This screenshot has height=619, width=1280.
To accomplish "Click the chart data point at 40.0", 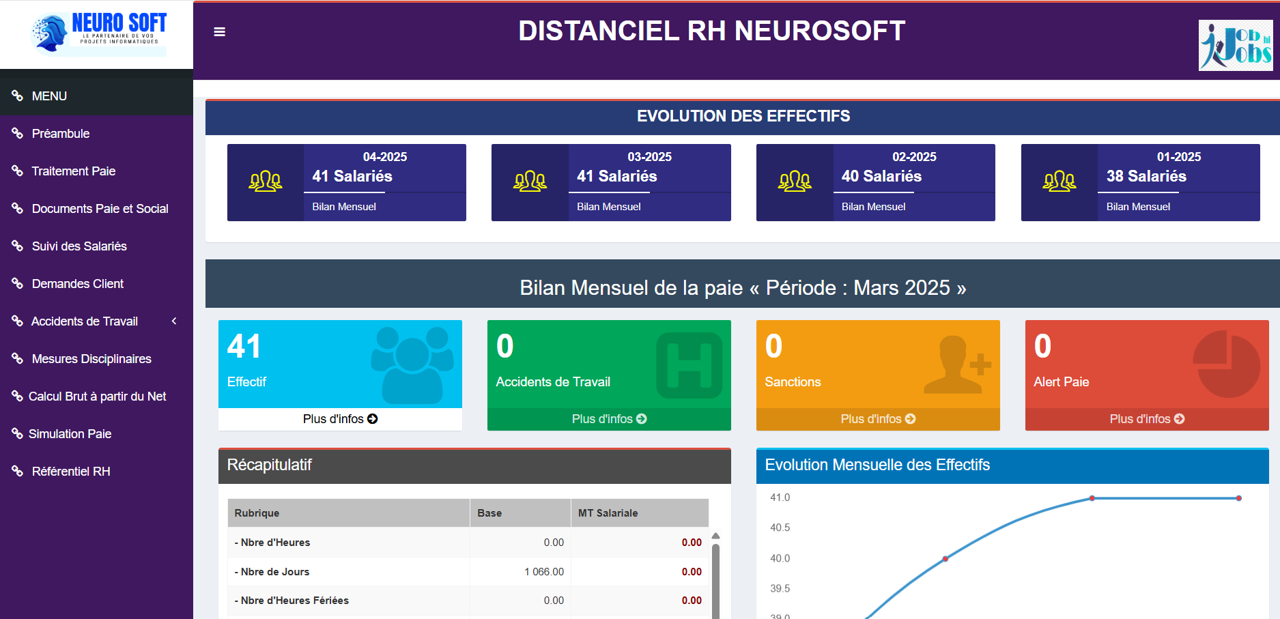I will [945, 559].
